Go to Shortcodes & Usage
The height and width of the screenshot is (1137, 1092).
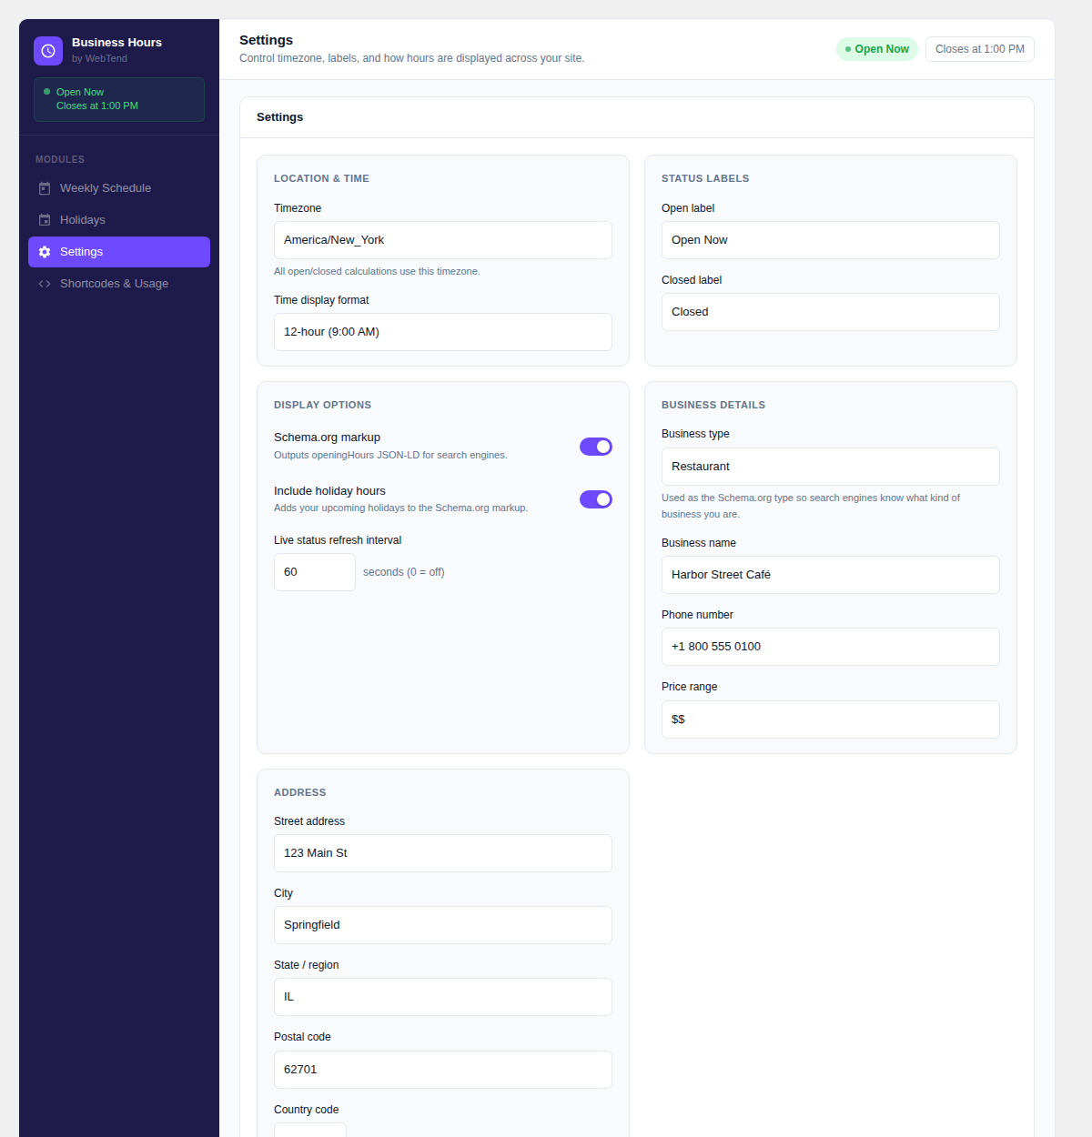click(119, 284)
